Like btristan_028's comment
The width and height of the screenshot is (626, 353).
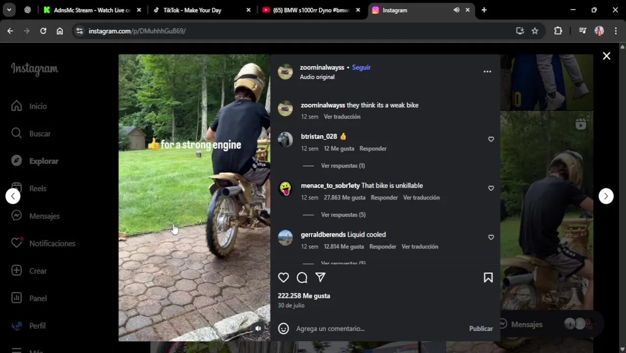(491, 139)
